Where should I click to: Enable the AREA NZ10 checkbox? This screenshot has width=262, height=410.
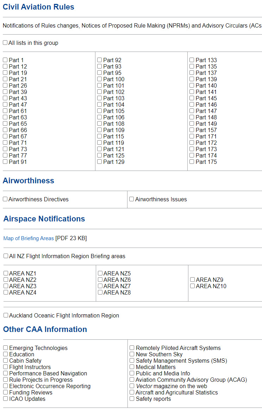click(x=192, y=286)
